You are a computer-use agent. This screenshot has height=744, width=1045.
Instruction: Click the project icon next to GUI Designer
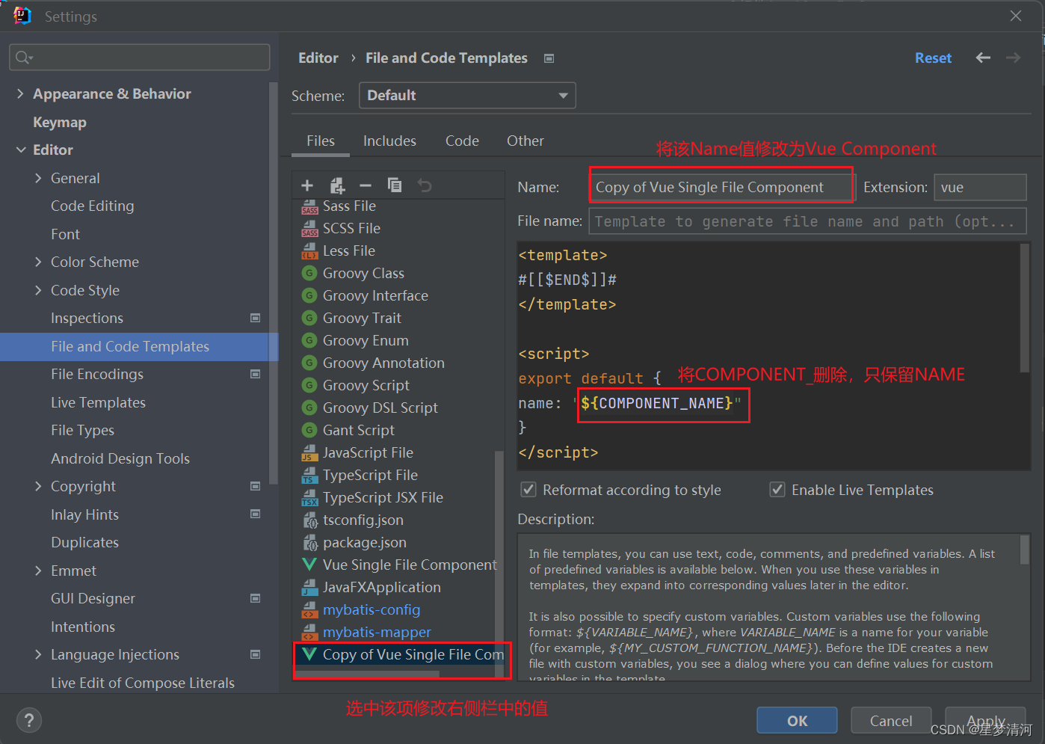pyautogui.click(x=255, y=598)
